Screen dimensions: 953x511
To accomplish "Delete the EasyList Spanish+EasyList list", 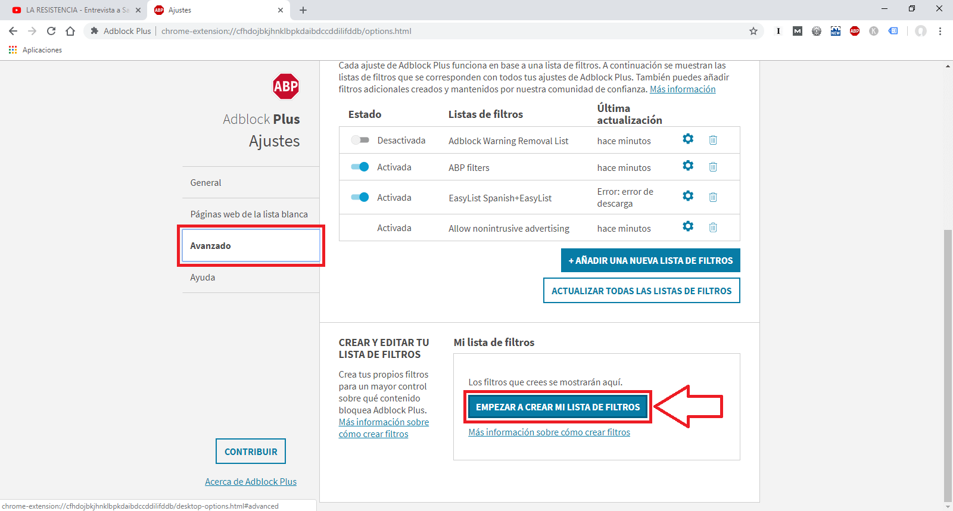I will pyautogui.click(x=713, y=197).
